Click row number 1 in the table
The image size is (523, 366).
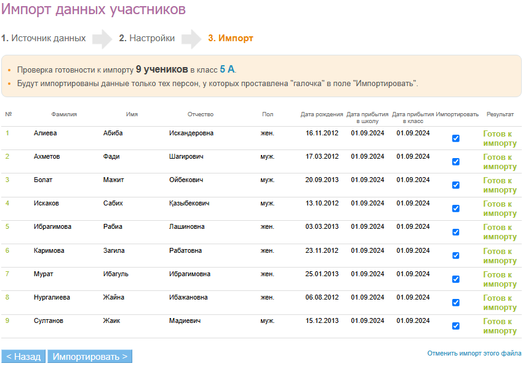pos(8,133)
